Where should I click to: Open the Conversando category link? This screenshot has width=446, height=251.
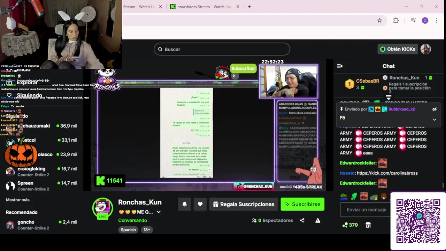pyautogui.click(x=132, y=220)
